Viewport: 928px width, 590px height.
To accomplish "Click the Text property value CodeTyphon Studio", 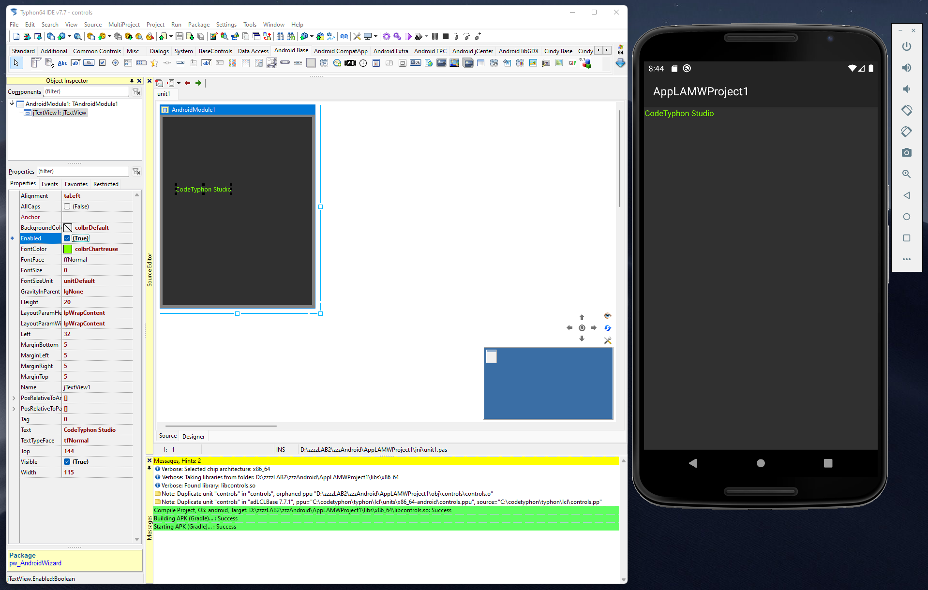I will pyautogui.click(x=90, y=430).
